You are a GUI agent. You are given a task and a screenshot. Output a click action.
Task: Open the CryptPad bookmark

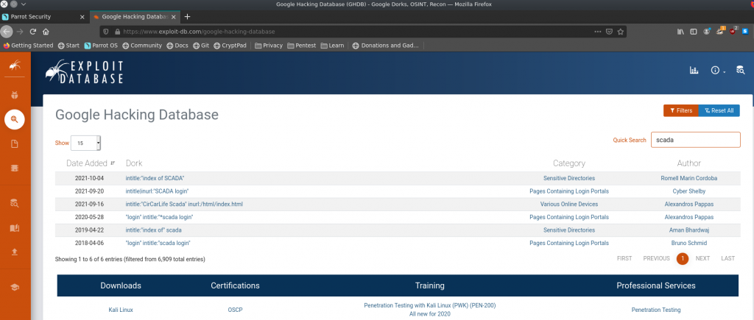(230, 46)
